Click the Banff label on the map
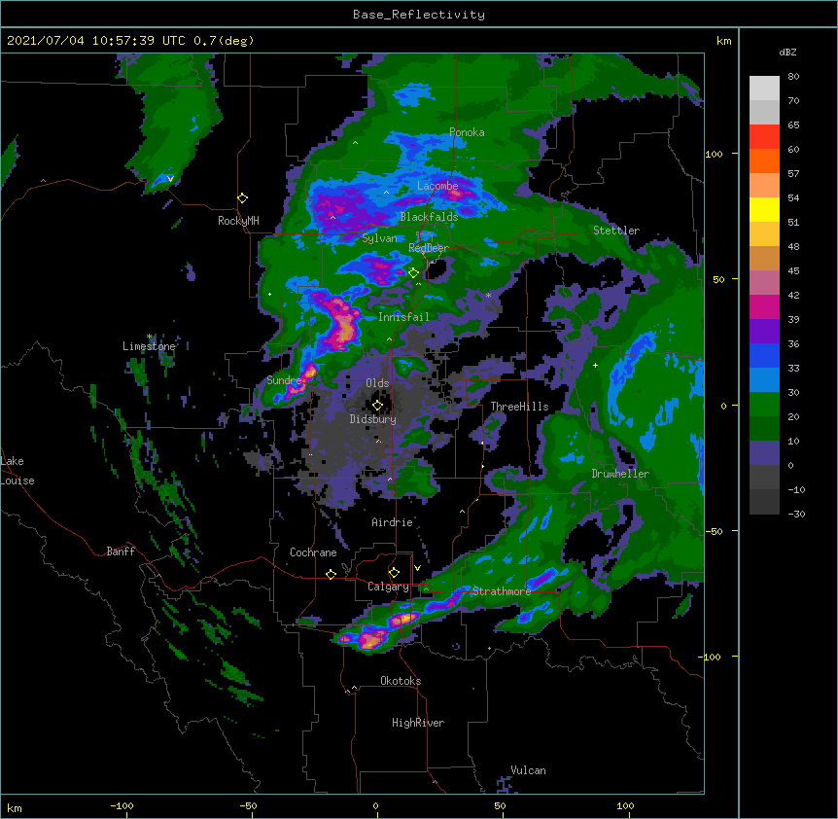Image resolution: width=838 pixels, height=819 pixels. (121, 552)
